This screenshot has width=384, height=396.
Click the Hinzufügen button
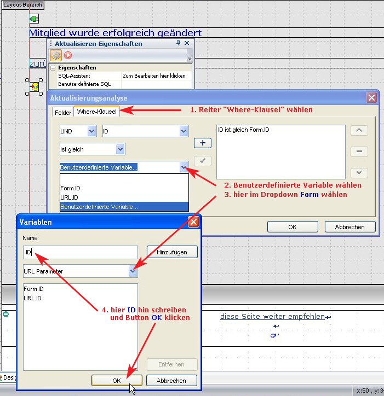[x=172, y=252]
